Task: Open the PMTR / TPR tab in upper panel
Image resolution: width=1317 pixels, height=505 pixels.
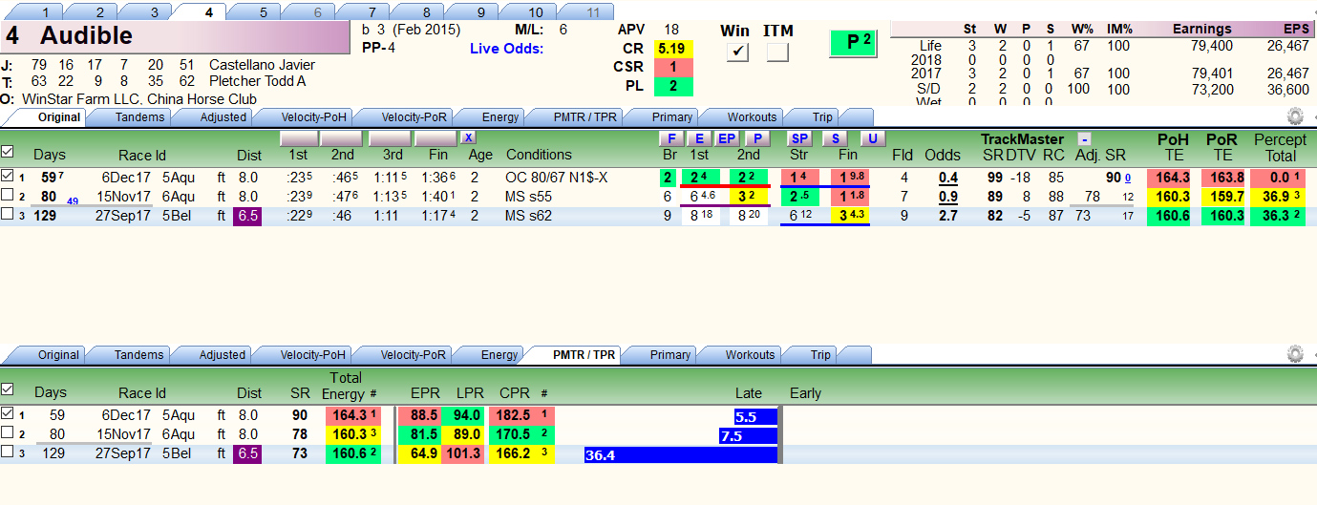Action: [585, 117]
